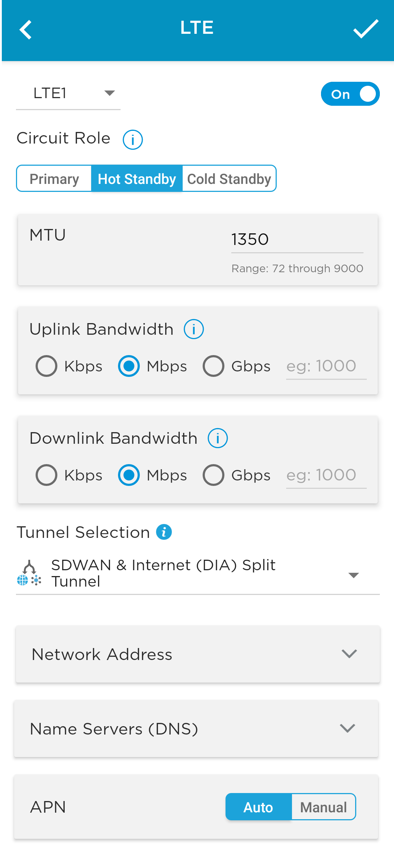Image resolution: width=394 pixels, height=865 pixels.
Task: Expand the Name Servers (DNS) section
Action: tap(196, 729)
